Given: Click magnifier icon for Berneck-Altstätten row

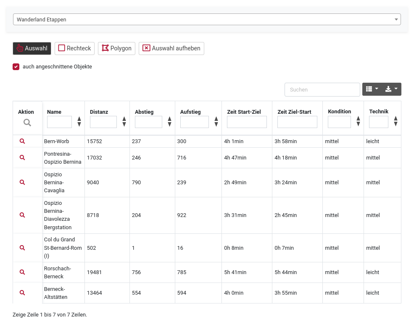Looking at the screenshot, I should 22,293.
